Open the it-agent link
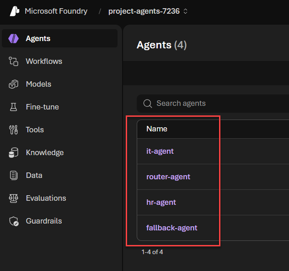 [x=160, y=151]
